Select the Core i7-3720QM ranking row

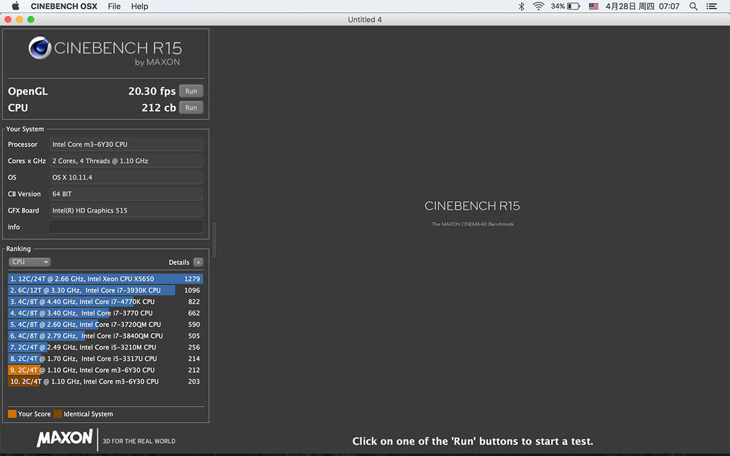[x=106, y=324]
